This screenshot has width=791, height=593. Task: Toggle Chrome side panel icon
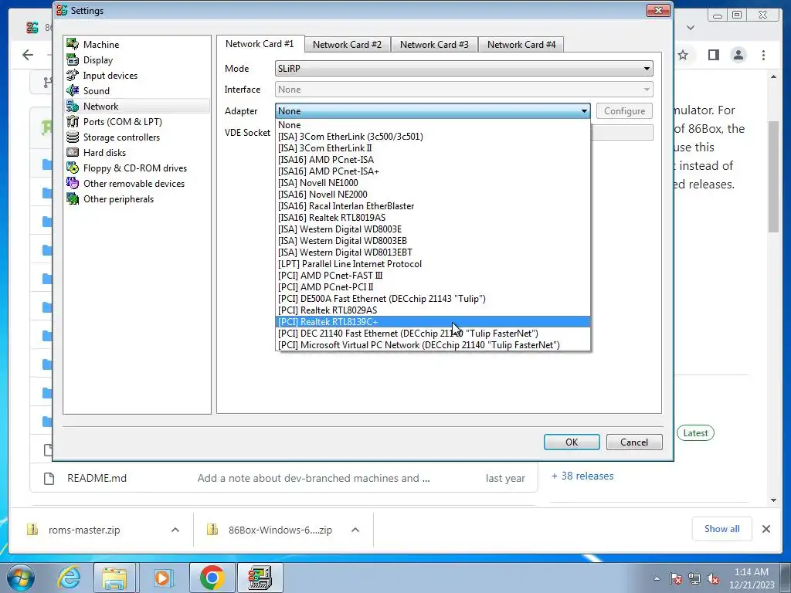(x=713, y=55)
